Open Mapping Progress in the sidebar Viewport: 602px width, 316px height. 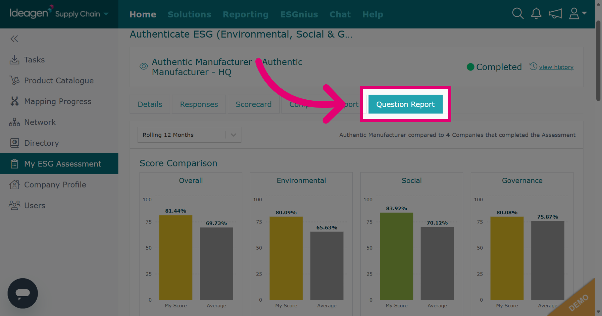[x=59, y=101]
